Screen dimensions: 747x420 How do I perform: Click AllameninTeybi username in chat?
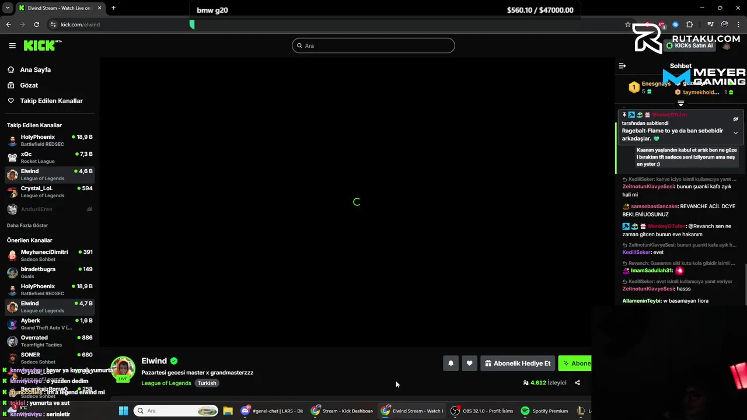641,301
